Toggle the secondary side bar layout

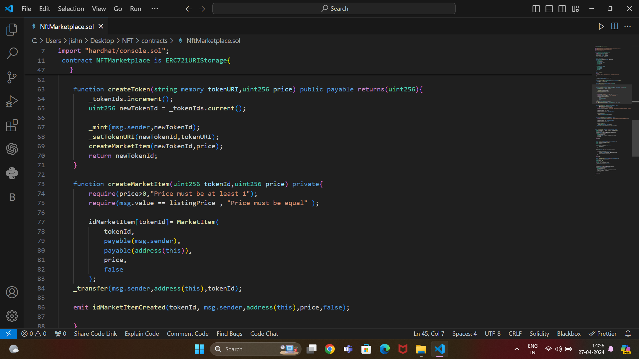(x=562, y=9)
